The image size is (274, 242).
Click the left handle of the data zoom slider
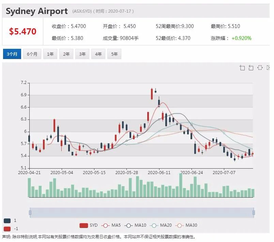pos(30,213)
